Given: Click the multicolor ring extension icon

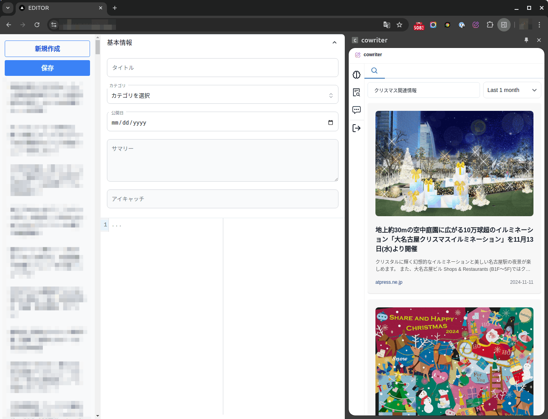Looking at the screenshot, I should coord(433,25).
